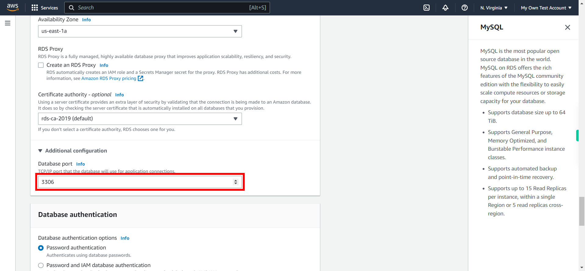This screenshot has height=271, width=585.
Task: Click the page vertical scrollbar thumb
Action: [x=582, y=211]
